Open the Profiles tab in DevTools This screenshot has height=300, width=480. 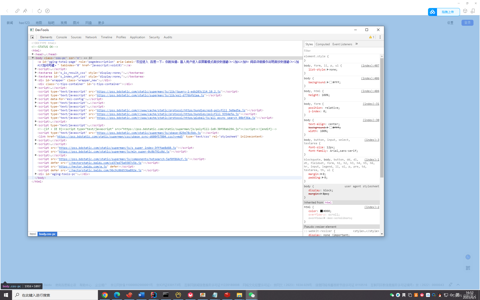click(121, 37)
